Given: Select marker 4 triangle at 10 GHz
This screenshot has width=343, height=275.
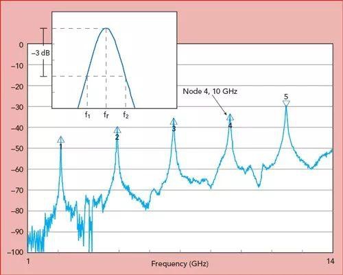Looking at the screenshot, I should [x=230, y=117].
